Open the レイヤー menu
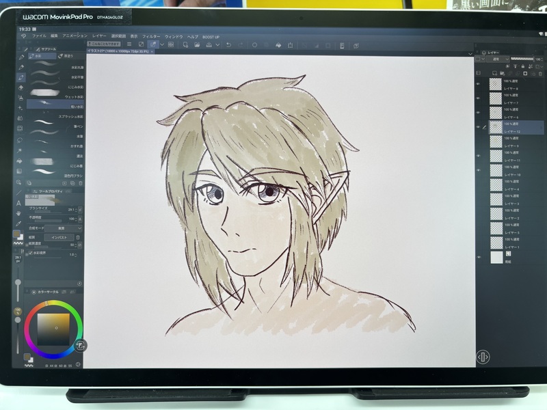The width and height of the screenshot is (547, 410). 99,36
